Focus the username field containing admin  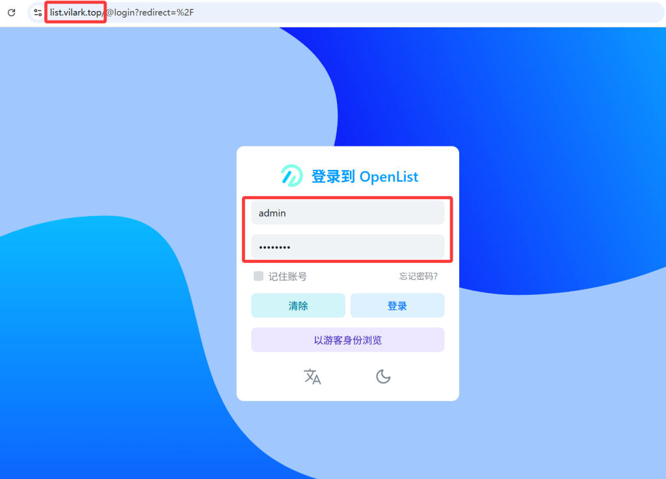point(347,212)
